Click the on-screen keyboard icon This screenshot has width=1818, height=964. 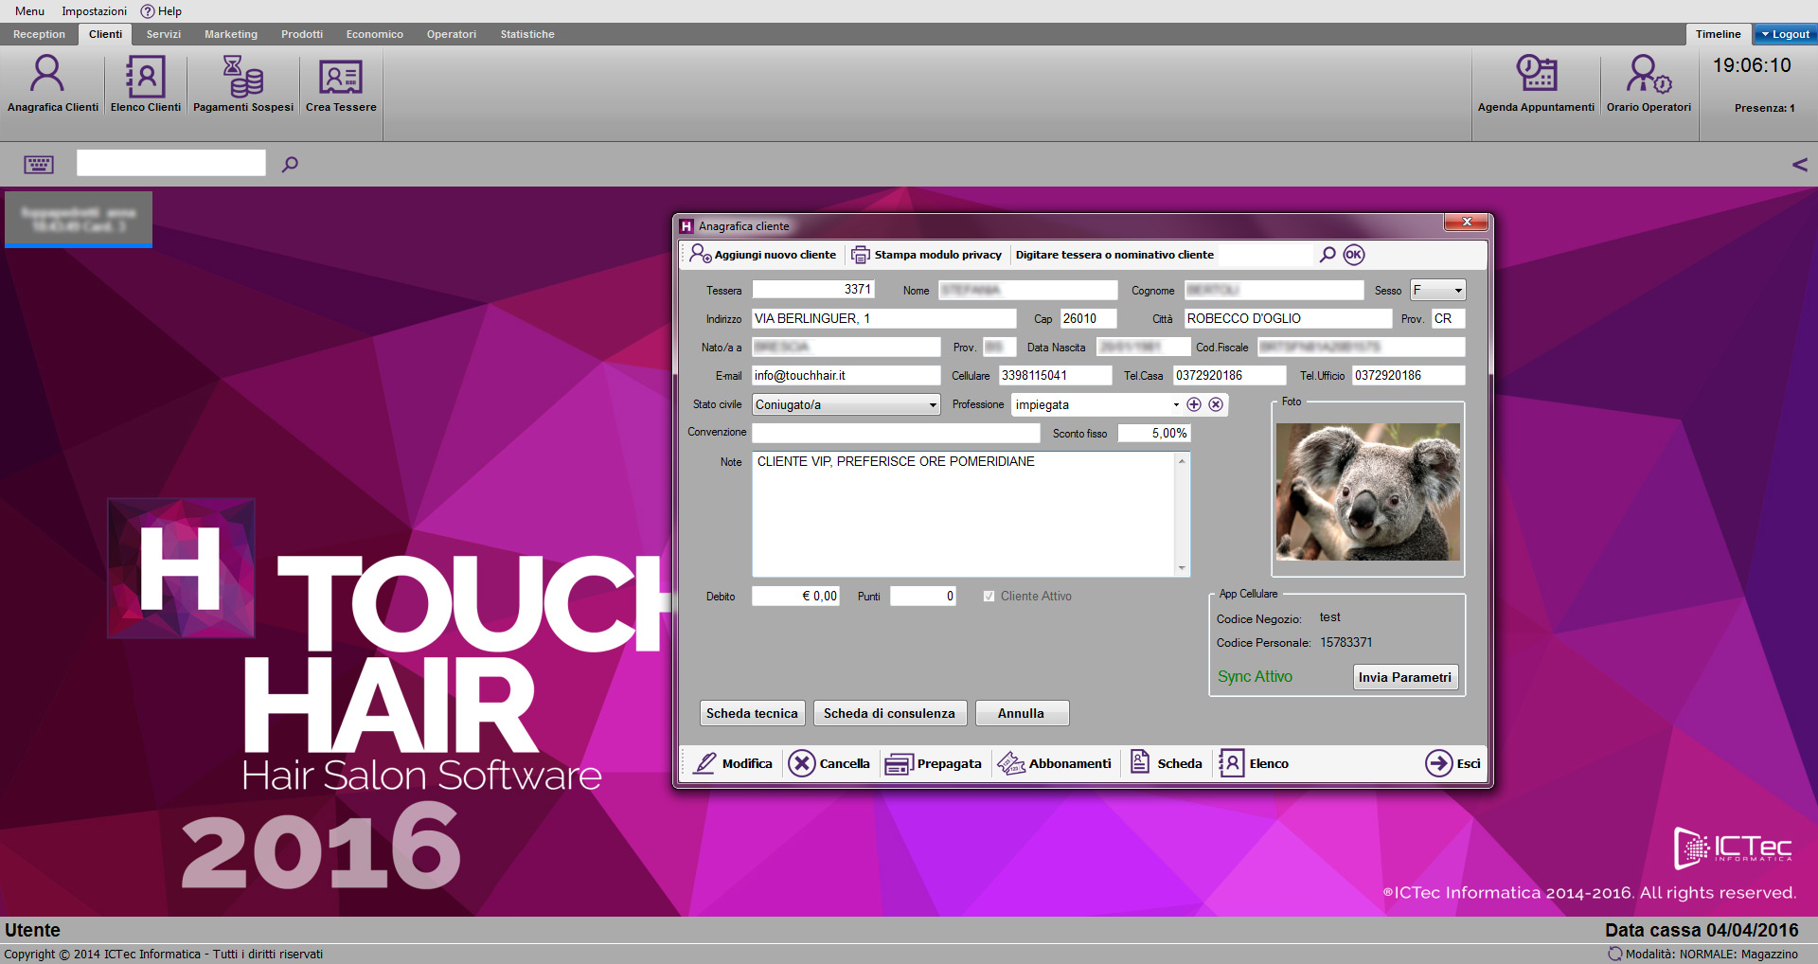pyautogui.click(x=39, y=165)
